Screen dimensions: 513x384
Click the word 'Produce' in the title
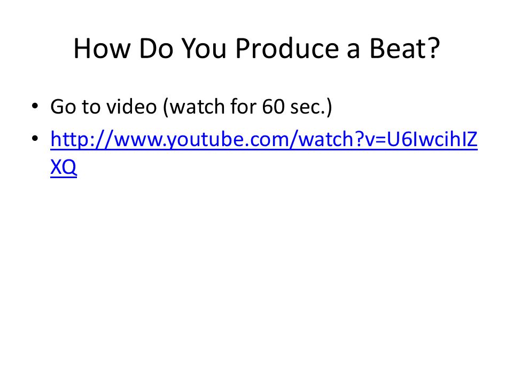pyautogui.click(x=287, y=49)
